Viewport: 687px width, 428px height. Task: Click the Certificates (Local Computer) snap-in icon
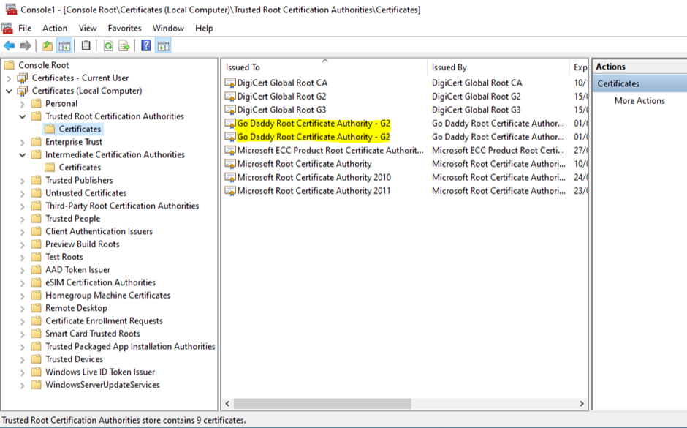click(x=23, y=91)
